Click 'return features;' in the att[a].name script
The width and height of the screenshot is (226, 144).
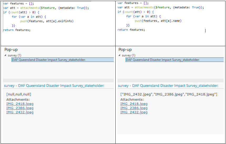click(x=131, y=30)
